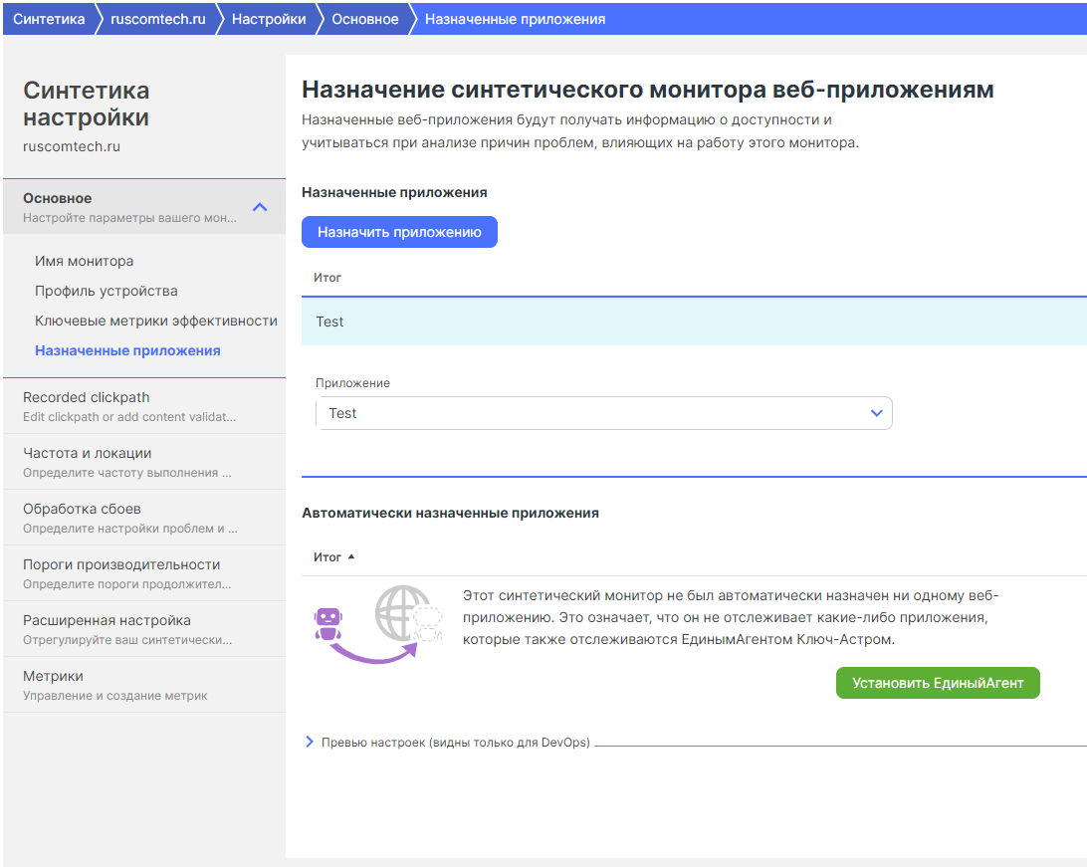
Task: Open Имя монитора settings page
Action: [x=84, y=261]
